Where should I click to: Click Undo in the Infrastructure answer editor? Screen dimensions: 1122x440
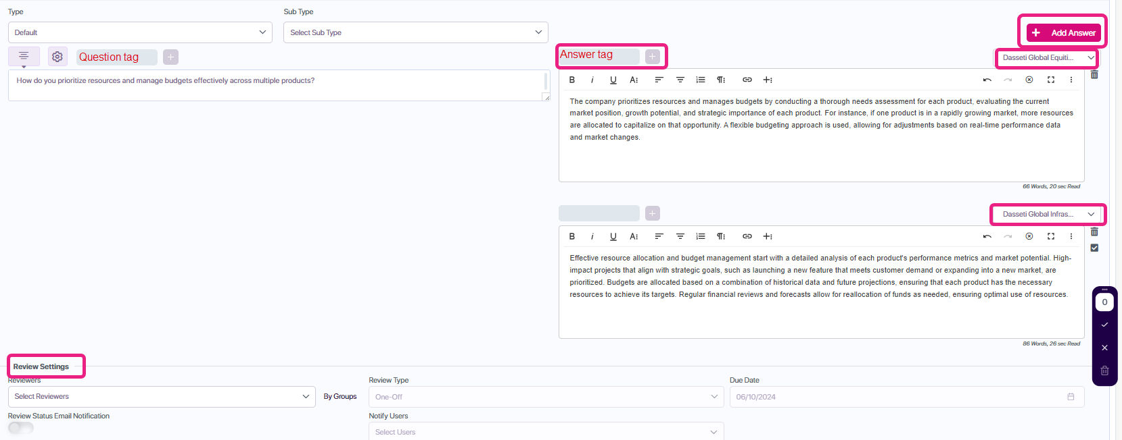point(987,236)
